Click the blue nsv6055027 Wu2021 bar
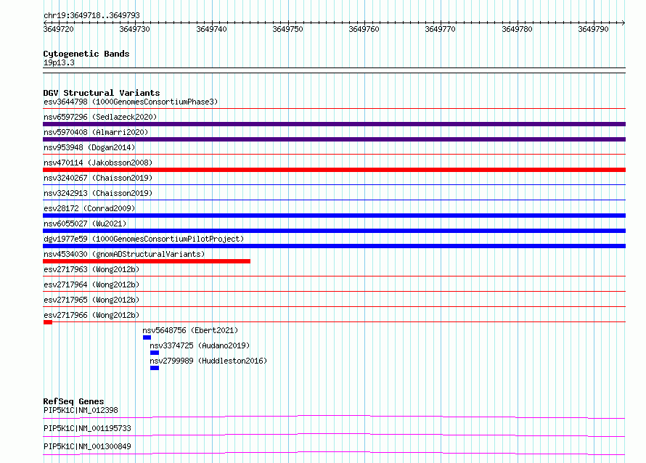 click(x=334, y=231)
